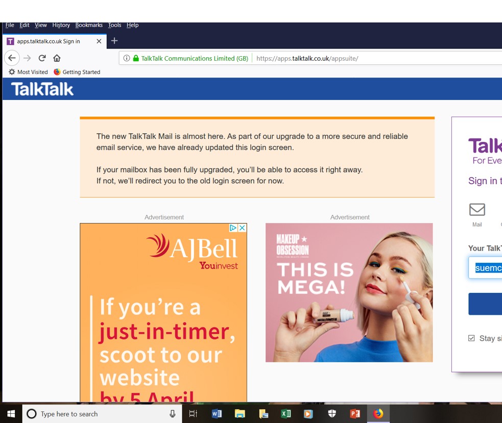502x423 pixels.
Task: Open a new browser tab
Action: point(114,41)
